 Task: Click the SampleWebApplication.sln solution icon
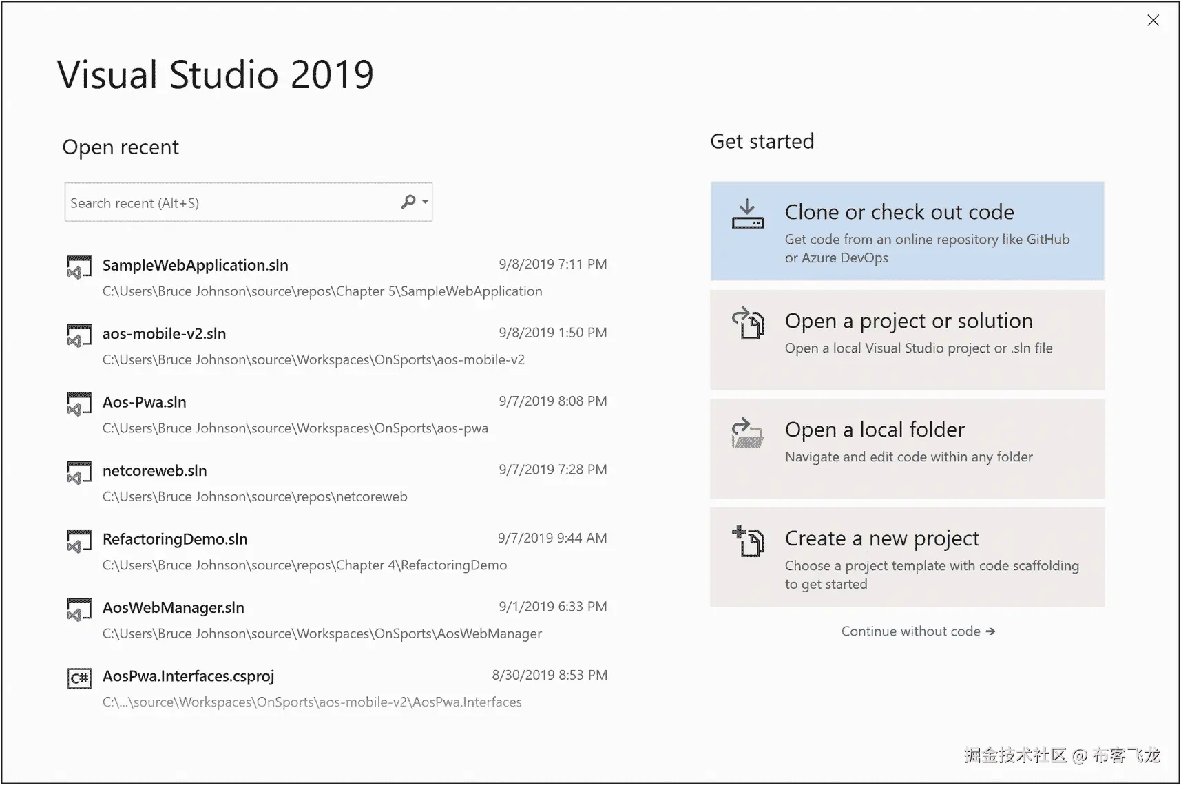[x=79, y=267]
